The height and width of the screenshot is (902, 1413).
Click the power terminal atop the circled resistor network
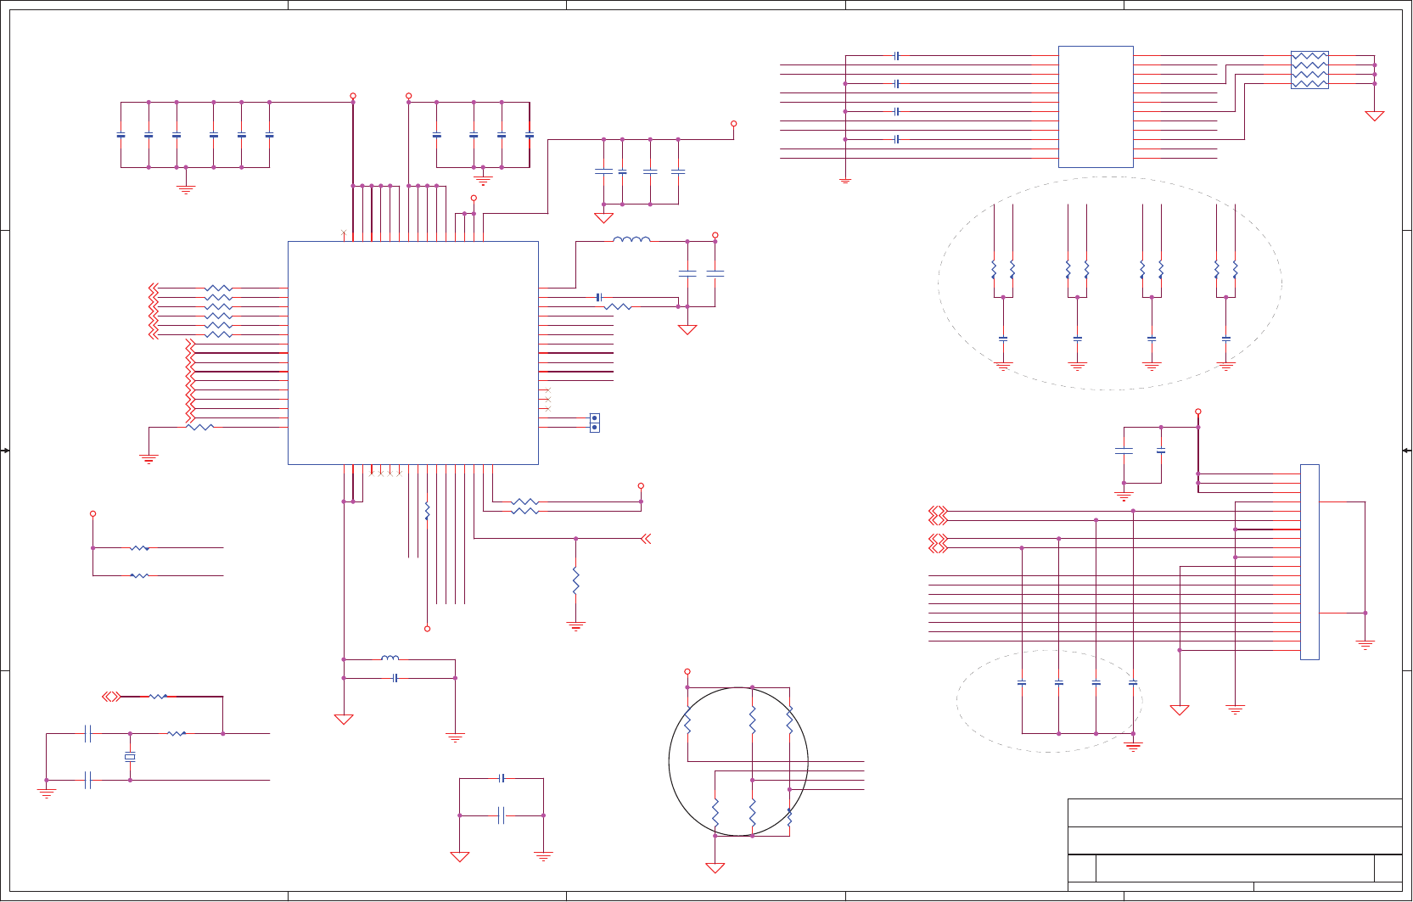[687, 672]
